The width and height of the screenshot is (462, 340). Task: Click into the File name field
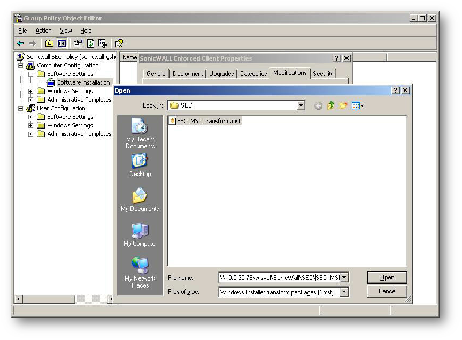pyautogui.click(x=278, y=277)
